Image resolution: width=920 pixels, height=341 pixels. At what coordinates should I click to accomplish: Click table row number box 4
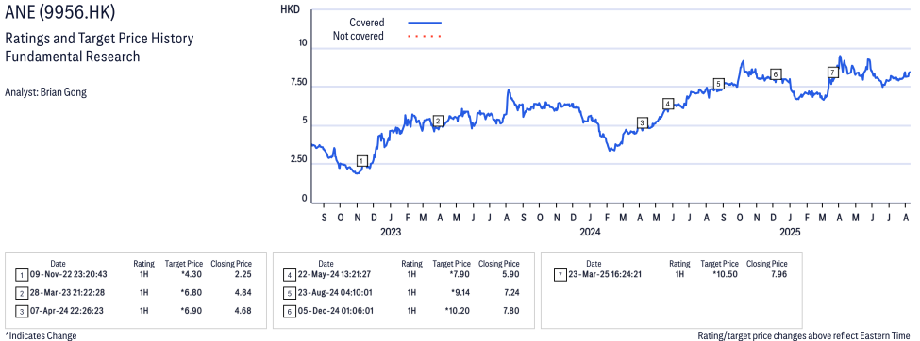coord(289,274)
